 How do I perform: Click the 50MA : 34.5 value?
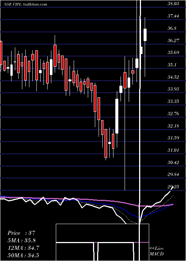pos(23,255)
